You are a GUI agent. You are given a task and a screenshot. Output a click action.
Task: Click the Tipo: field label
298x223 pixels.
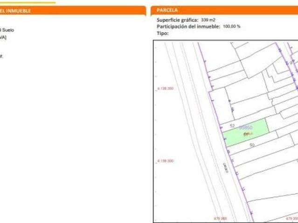pos(162,33)
